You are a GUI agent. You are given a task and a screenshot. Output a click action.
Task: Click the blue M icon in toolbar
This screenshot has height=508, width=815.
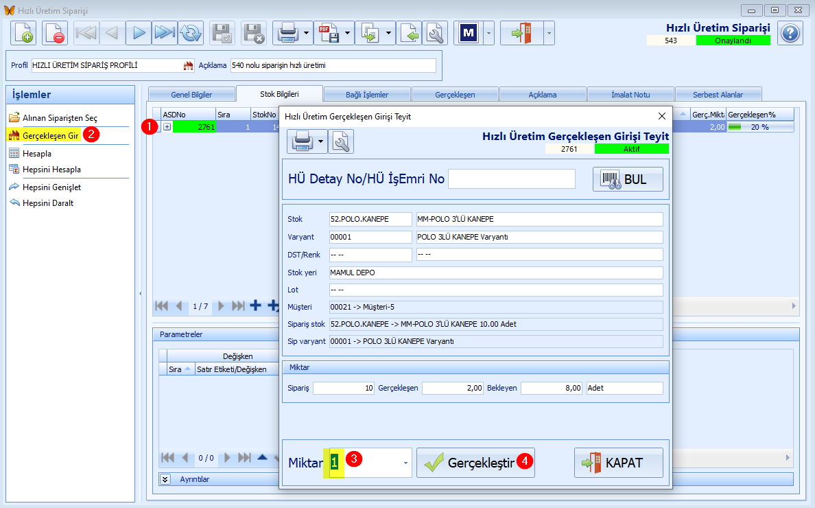(469, 33)
